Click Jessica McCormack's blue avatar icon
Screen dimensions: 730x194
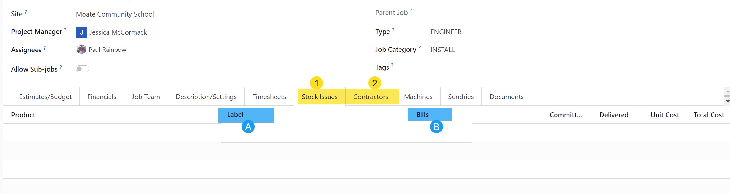[x=81, y=32]
